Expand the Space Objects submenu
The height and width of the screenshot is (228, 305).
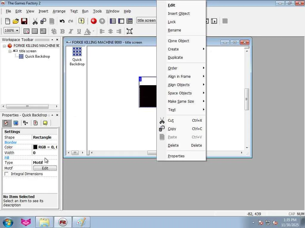[x=186, y=93]
